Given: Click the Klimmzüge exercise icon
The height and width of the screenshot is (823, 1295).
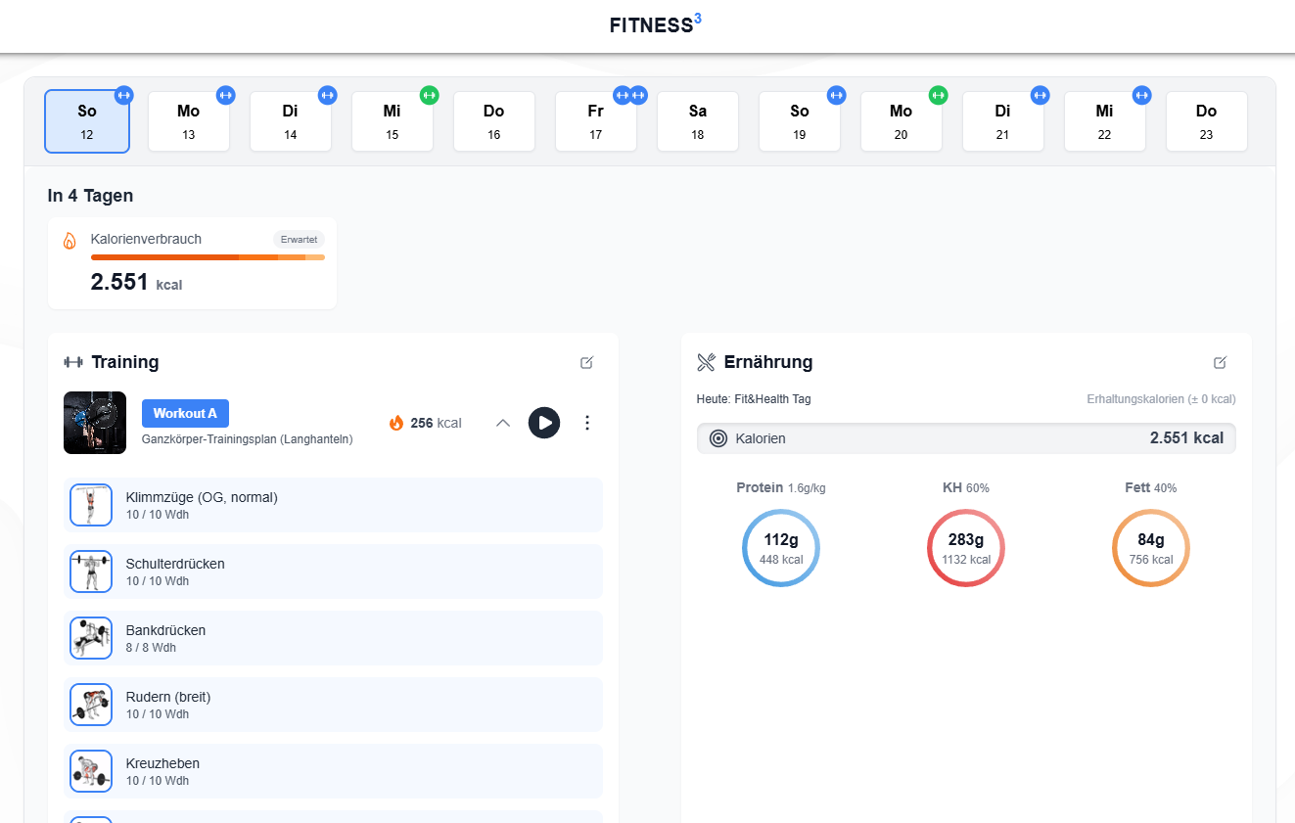Looking at the screenshot, I should 91,505.
